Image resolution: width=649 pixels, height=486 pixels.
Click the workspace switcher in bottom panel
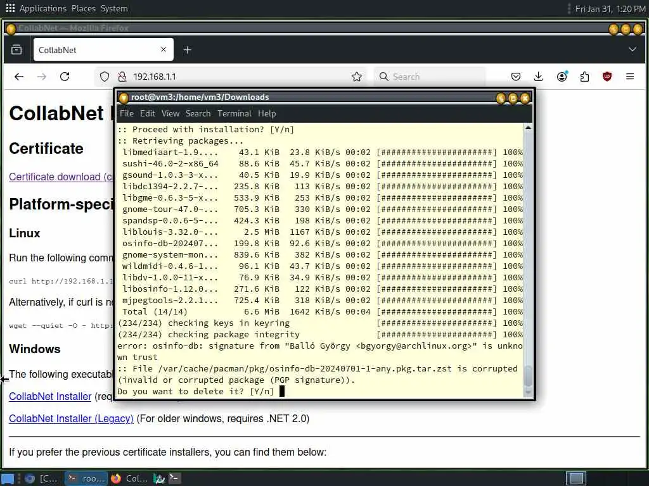coord(576,478)
